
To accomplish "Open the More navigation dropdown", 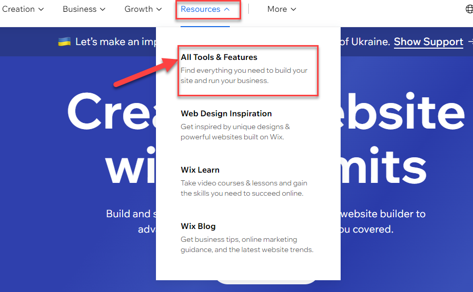I will click(x=282, y=9).
